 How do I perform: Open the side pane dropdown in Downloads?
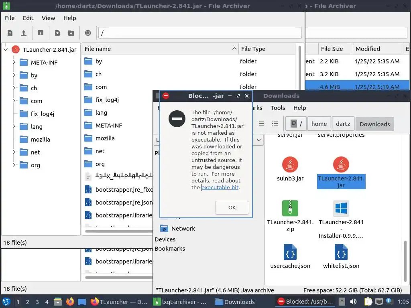click(258, 140)
